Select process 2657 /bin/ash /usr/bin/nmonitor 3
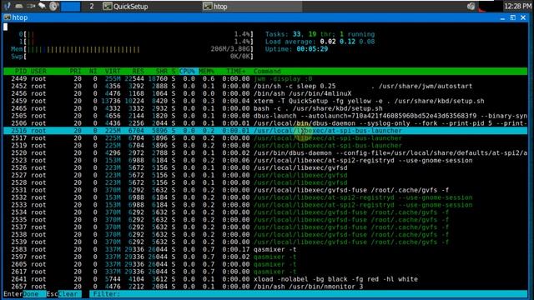The height and width of the screenshot is (300, 534). pyautogui.click(x=265, y=287)
